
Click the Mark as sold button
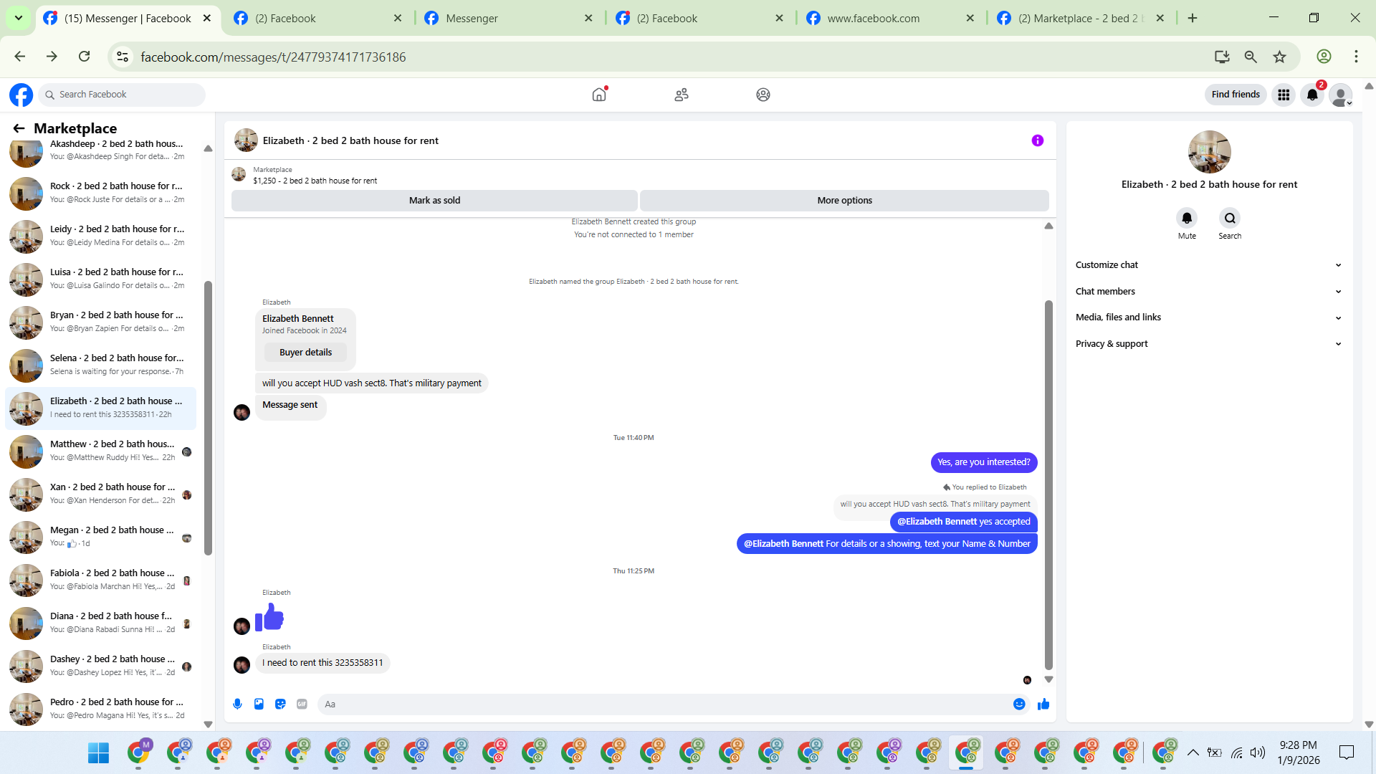coord(434,201)
